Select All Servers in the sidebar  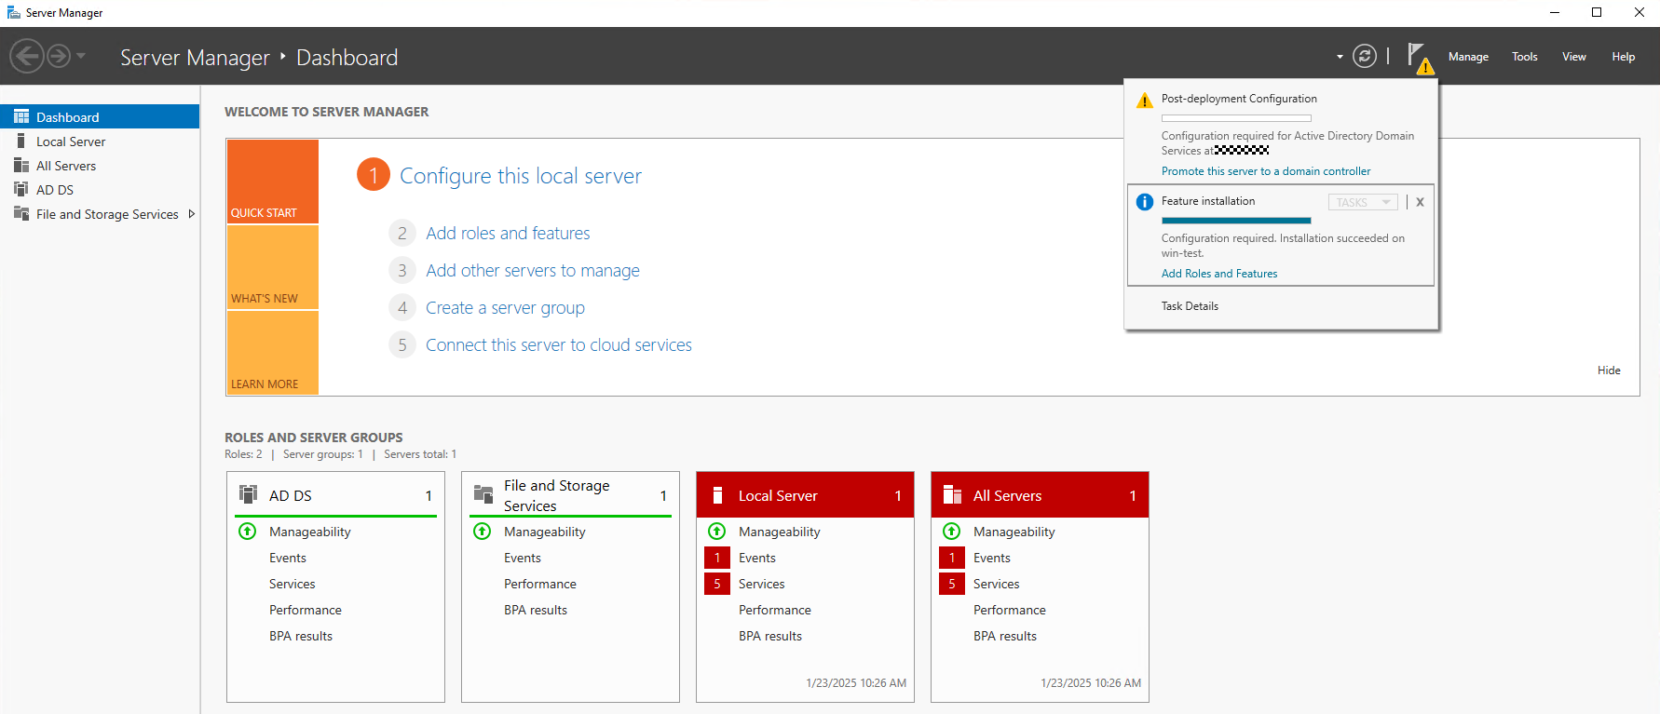tap(100, 166)
